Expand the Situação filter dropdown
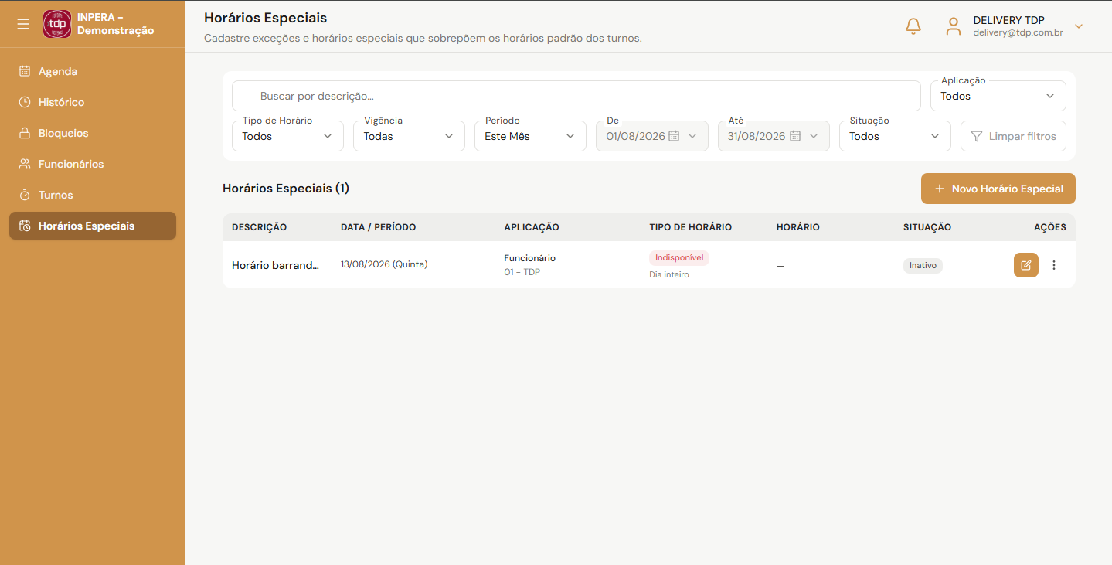 pyautogui.click(x=895, y=136)
